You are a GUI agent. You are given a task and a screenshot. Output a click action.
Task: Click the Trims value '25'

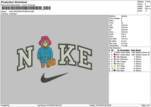(122, 23)
